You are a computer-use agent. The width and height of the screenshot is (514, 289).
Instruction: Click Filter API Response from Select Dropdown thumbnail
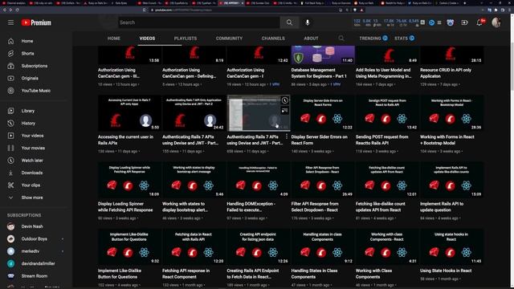point(323,180)
